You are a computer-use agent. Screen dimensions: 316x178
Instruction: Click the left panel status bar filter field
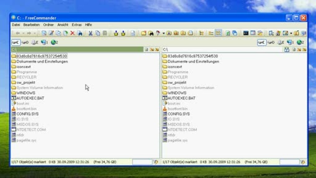click(x=142, y=162)
